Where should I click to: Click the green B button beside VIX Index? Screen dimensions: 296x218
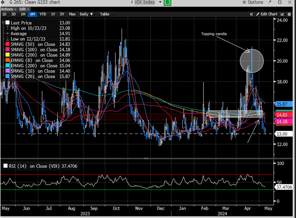[x=168, y=2]
